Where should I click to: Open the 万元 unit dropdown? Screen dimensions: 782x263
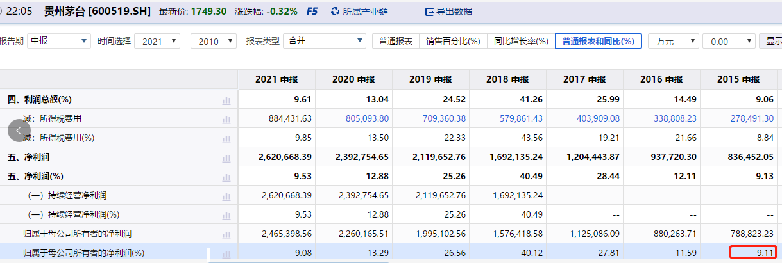coord(674,41)
